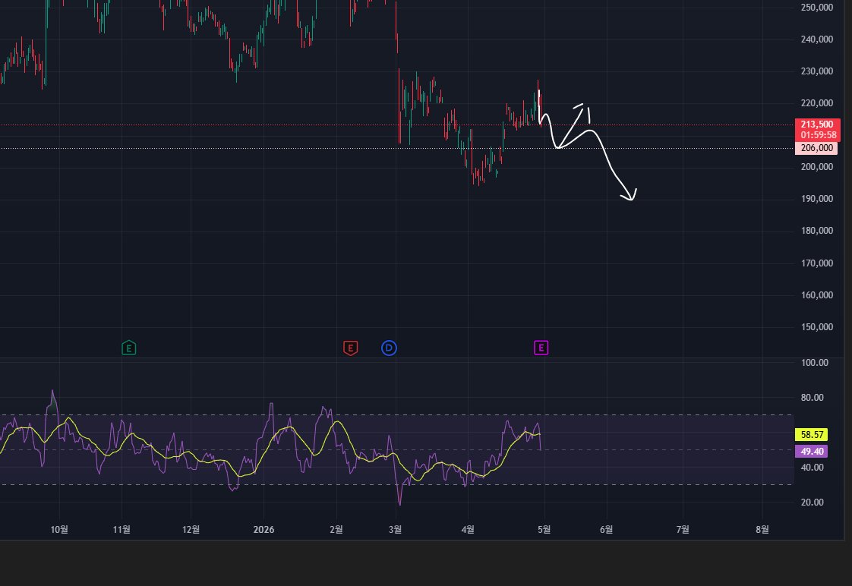Open the magenta earnings E marker

pos(541,348)
